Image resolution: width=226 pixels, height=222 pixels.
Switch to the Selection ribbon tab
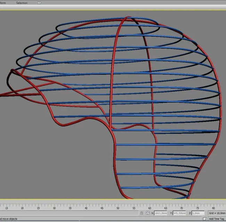[22, 3]
